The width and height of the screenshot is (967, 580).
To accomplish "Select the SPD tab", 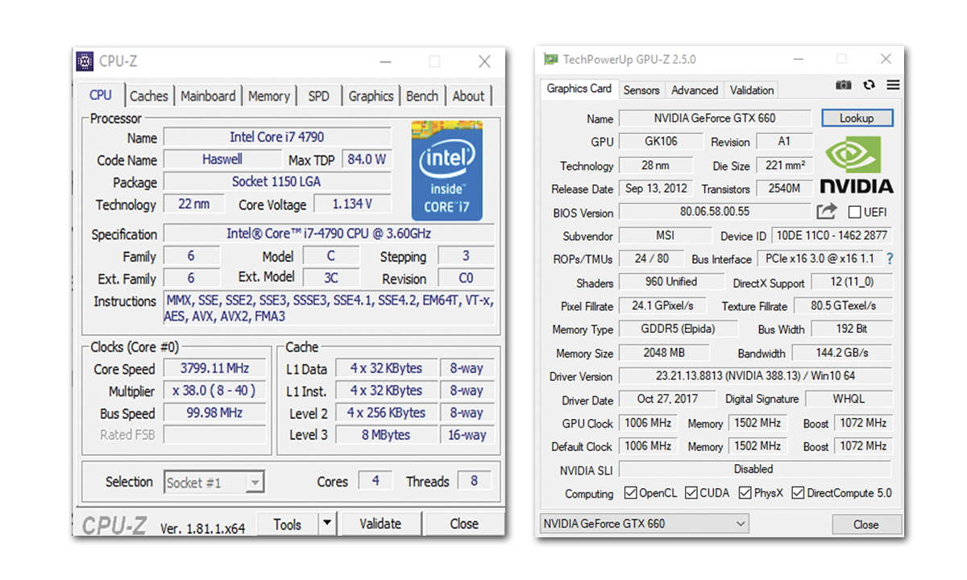I will click(x=319, y=96).
